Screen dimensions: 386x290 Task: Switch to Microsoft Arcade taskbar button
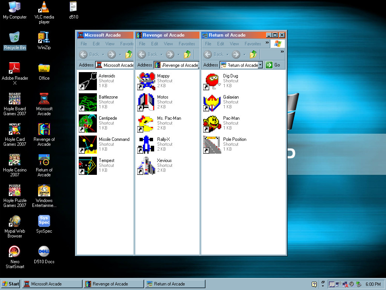(x=52, y=284)
